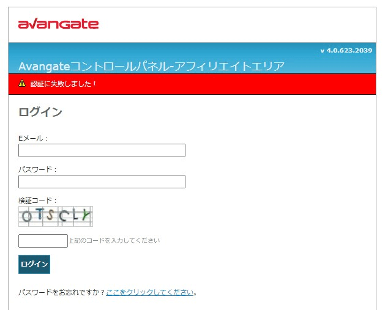The image size is (385, 310).
Task: Click the パスワード： label
Action: 37,169
